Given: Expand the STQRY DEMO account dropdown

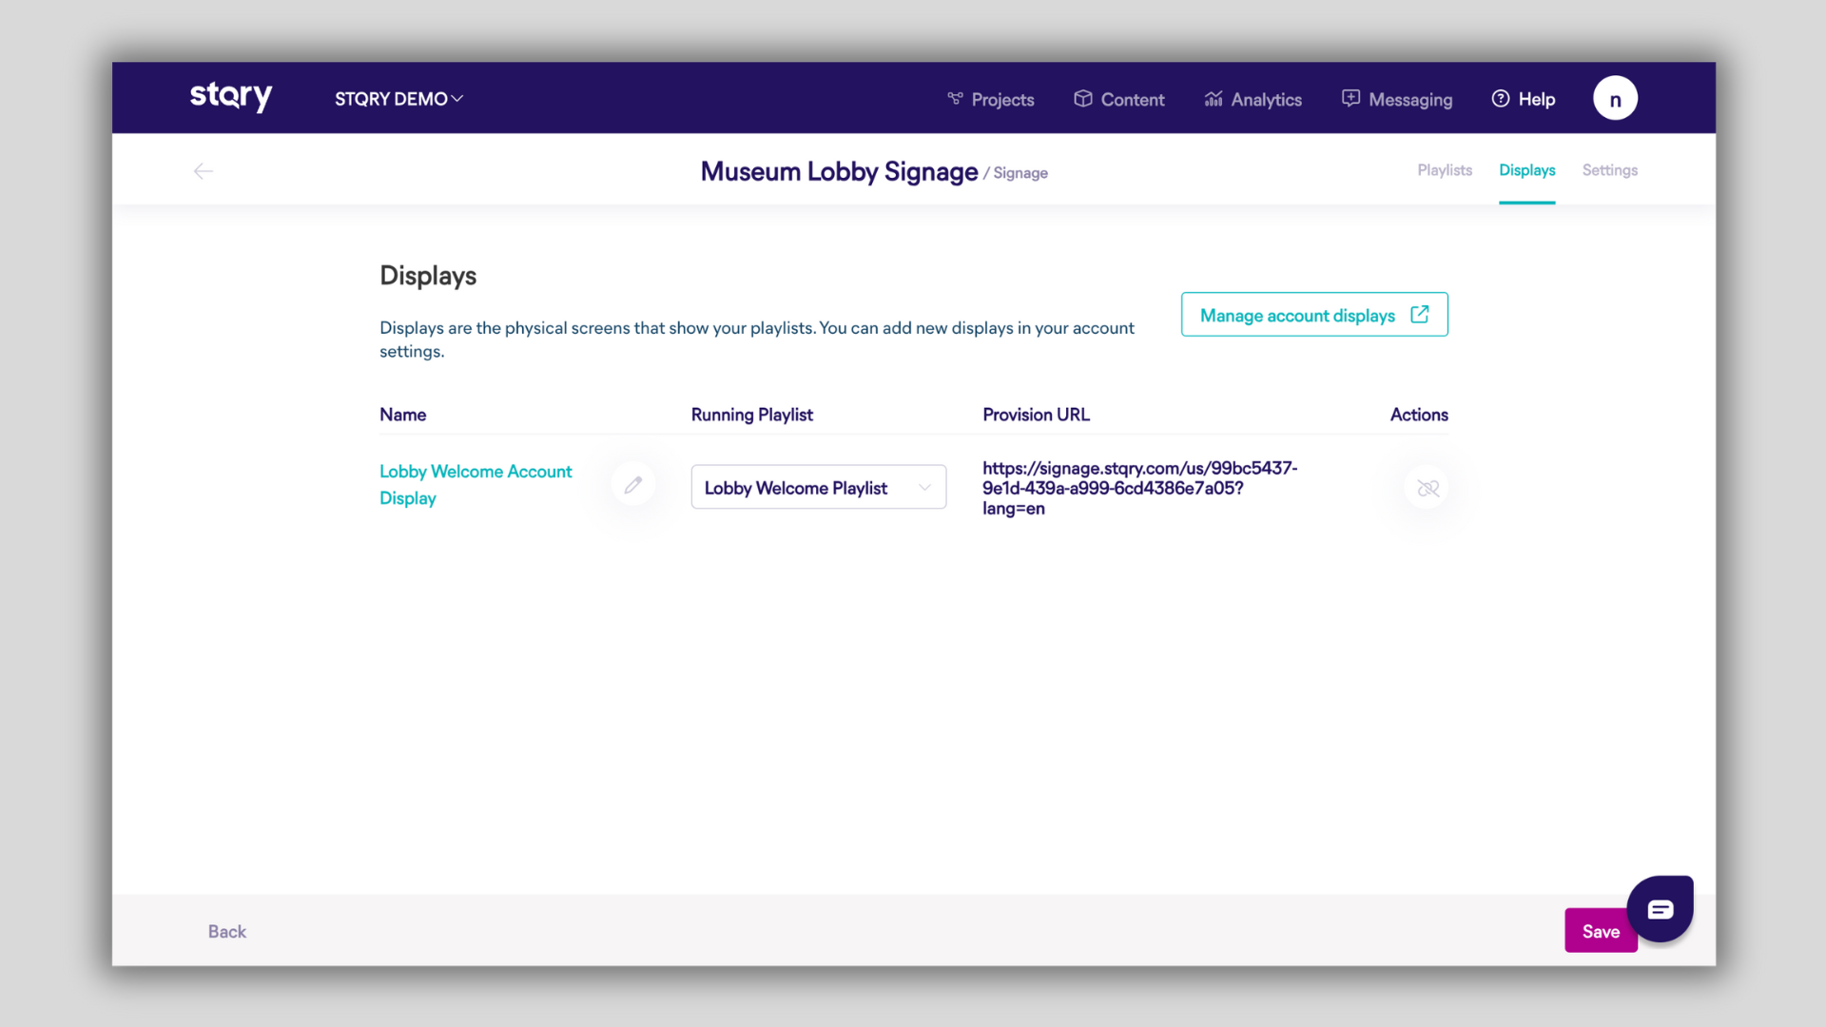Looking at the screenshot, I should pos(398,99).
